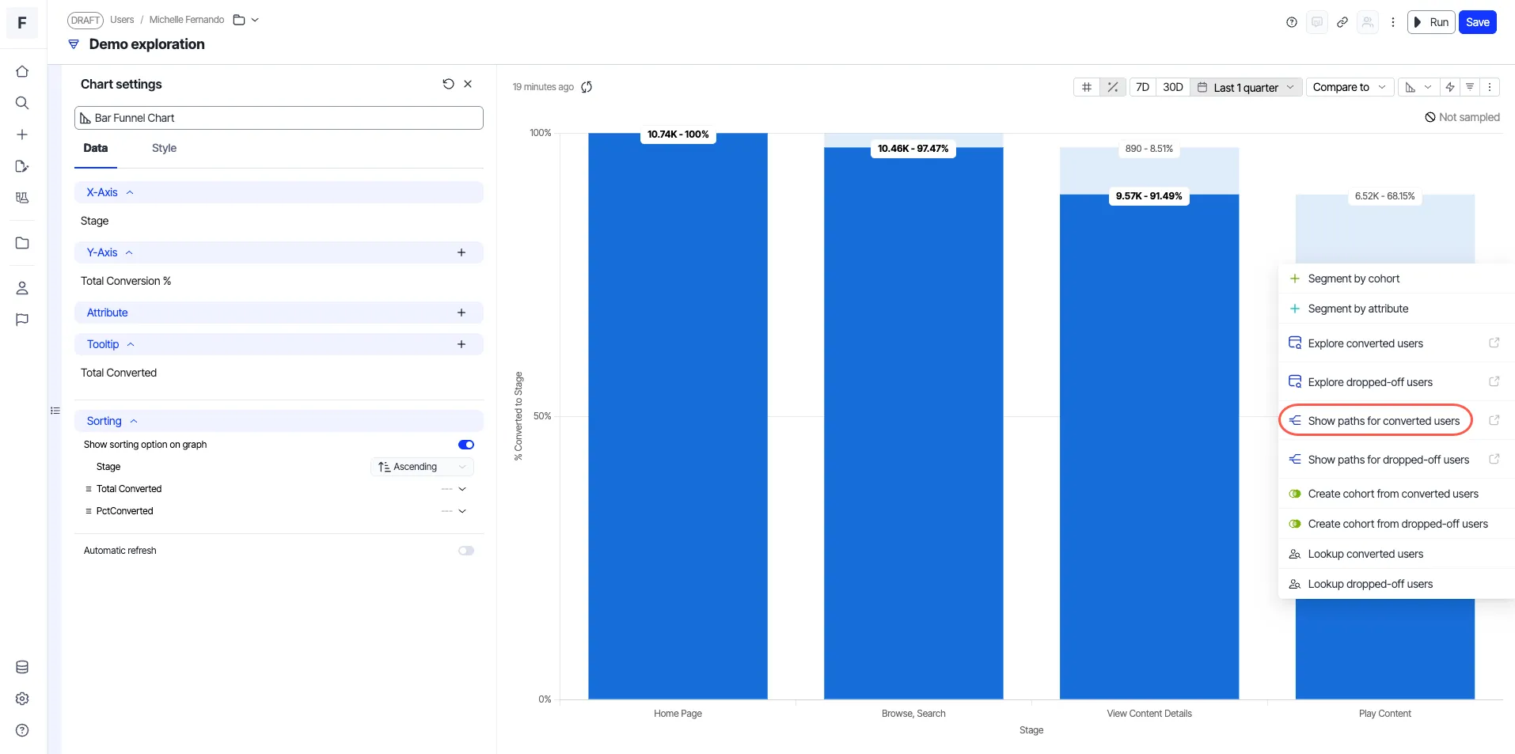Screen dimensions: 1515x754
Task: Toggle Show sorting option on graph
Action: click(x=466, y=445)
